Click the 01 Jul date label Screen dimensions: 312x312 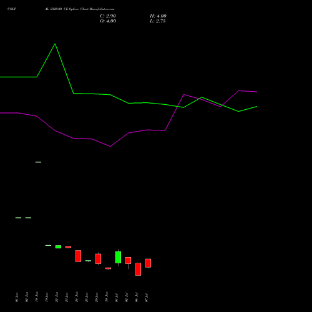click(117, 298)
